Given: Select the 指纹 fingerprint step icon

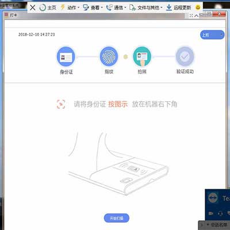Looking at the screenshot, I should click(x=109, y=56).
